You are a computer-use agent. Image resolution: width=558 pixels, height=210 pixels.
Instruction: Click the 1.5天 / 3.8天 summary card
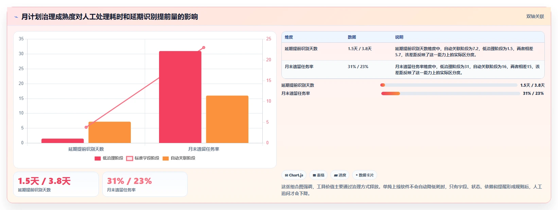coord(56,184)
